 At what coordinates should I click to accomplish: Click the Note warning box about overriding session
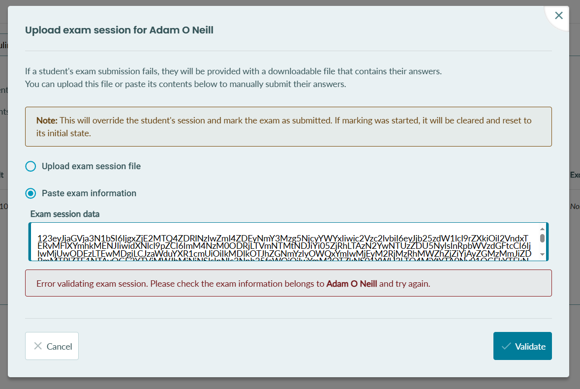click(288, 127)
